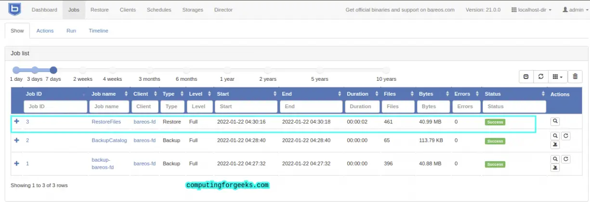Toggle the card view button above table
The width and height of the screenshot is (590, 202).
pos(526,76)
